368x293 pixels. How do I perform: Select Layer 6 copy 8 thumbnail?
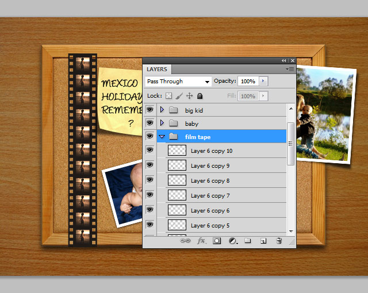[177, 180]
